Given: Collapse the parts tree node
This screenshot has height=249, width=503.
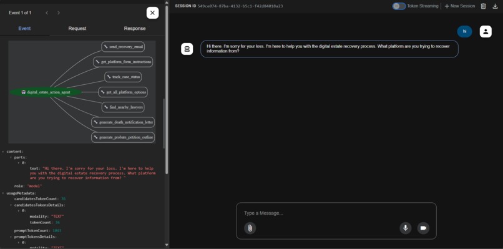Looking at the screenshot, I should click(11, 157).
